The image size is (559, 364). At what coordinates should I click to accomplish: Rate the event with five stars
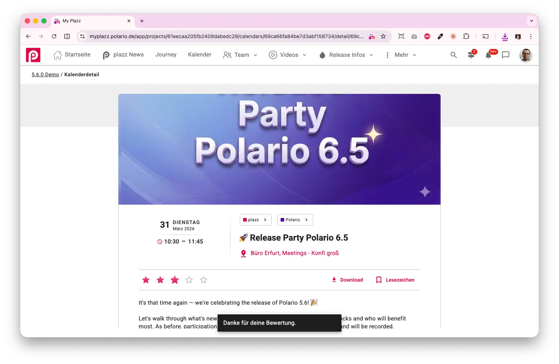[204, 280]
